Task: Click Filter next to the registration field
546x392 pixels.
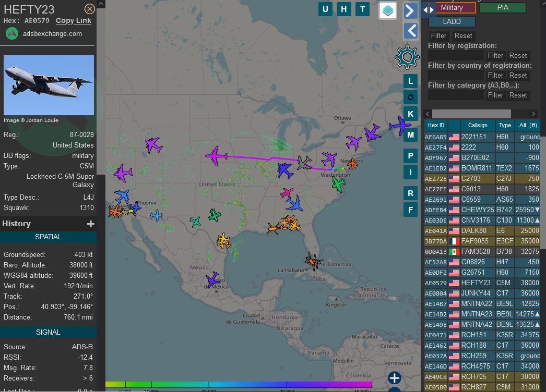Action: click(495, 56)
